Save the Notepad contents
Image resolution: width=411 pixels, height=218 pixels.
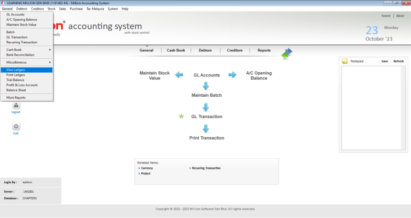385,61
